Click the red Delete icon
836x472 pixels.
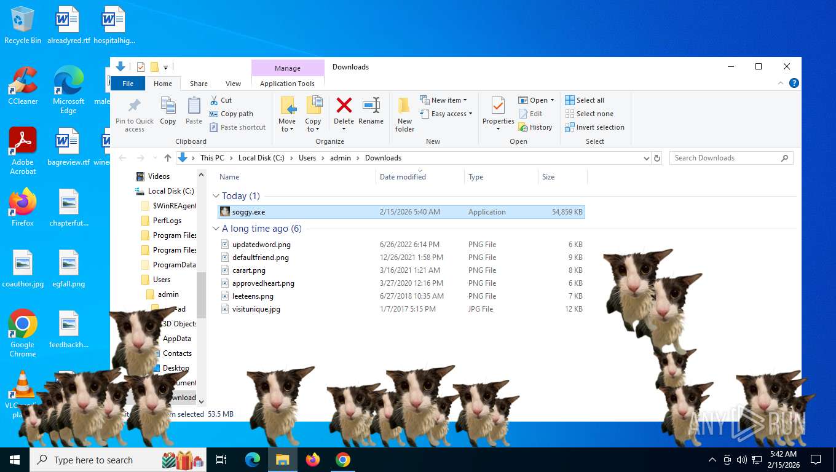(344, 105)
